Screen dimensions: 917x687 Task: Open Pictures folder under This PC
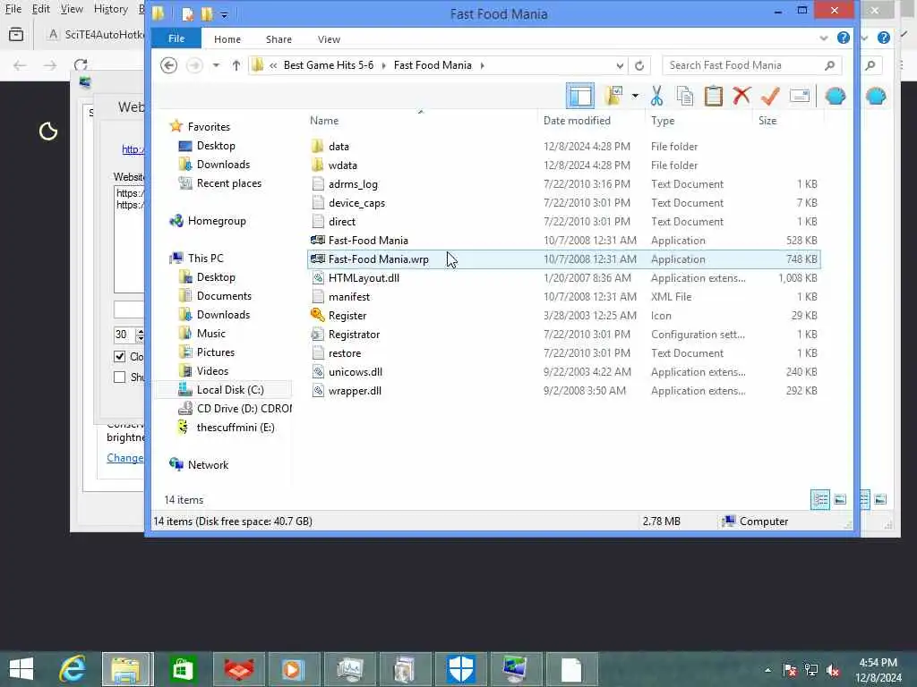point(215,352)
